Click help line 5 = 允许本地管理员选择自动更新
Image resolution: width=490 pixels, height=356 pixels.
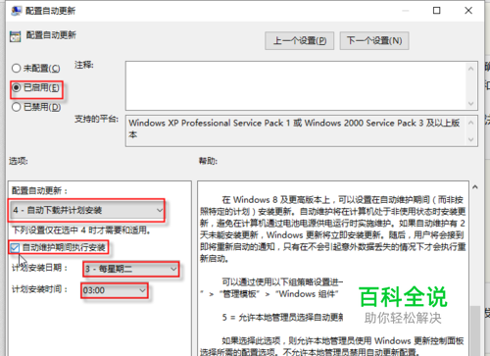(x=282, y=317)
